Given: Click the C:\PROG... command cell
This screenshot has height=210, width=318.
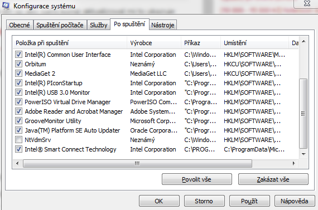Looking at the screenshot, I should pos(200,149).
